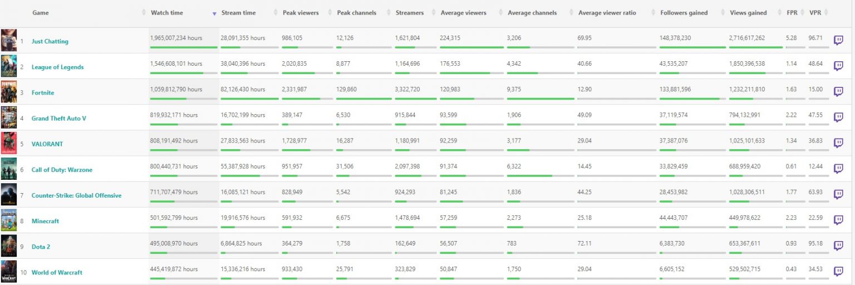The image size is (855, 285).
Task: Sort by VPR column header
Action: (815, 13)
